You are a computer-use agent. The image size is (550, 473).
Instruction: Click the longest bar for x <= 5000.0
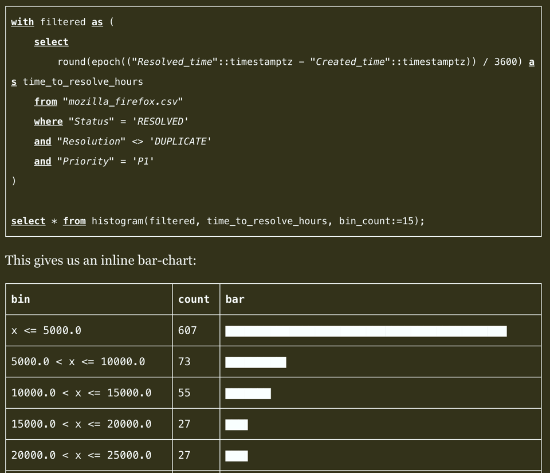pos(367,331)
